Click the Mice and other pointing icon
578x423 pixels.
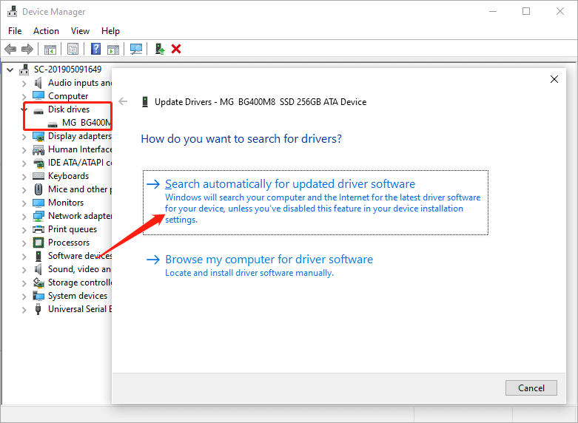[x=38, y=189]
